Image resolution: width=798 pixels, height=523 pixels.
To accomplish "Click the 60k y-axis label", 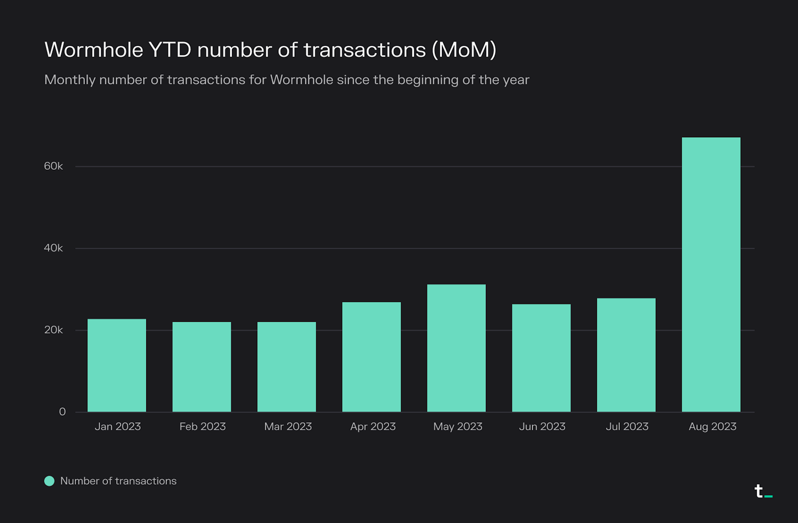I will click(x=53, y=166).
